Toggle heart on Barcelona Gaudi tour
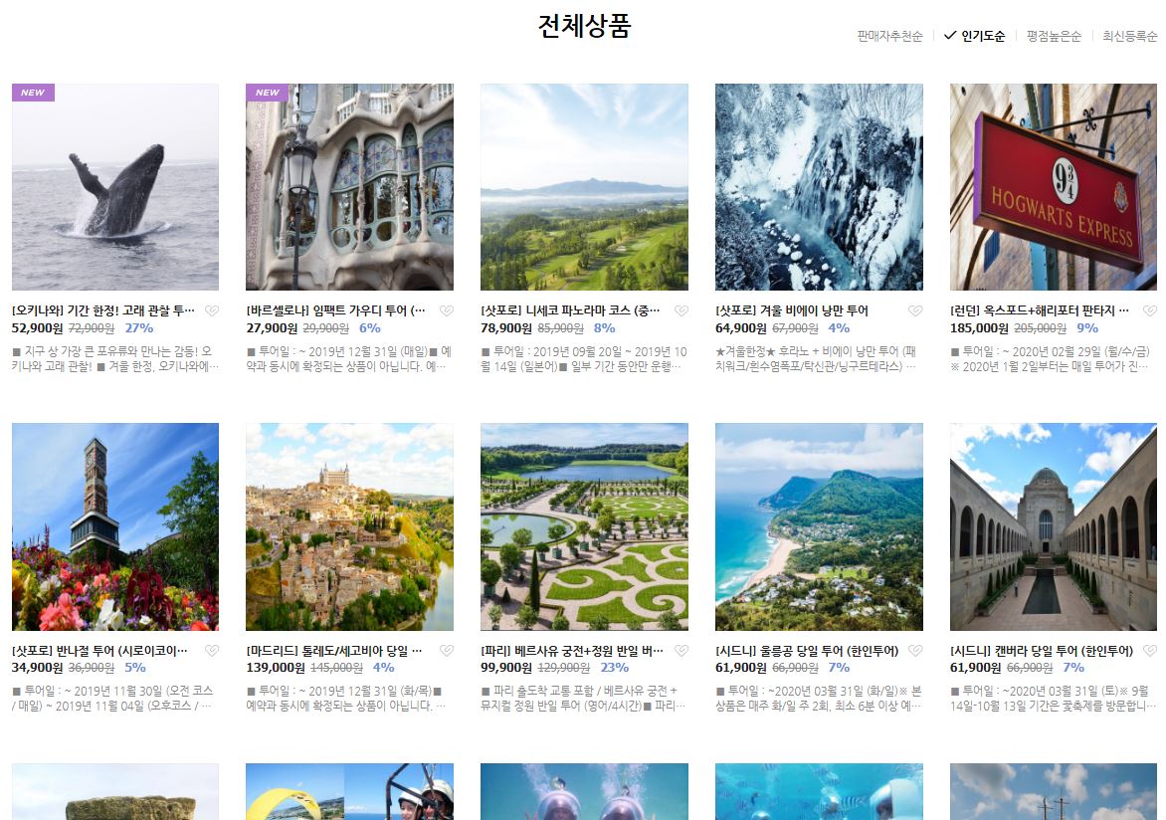Screen dimensions: 1166x820 [x=447, y=311]
